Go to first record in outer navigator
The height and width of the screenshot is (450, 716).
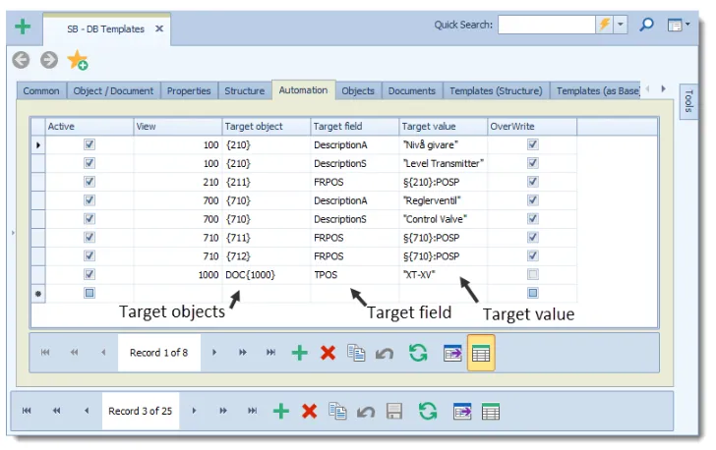click(27, 411)
